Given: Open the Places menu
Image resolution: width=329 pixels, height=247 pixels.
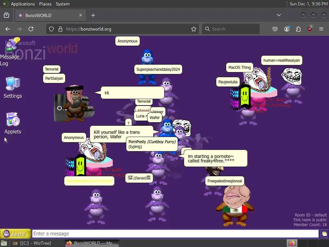Looking at the screenshot, I should pyautogui.click(x=45, y=4).
